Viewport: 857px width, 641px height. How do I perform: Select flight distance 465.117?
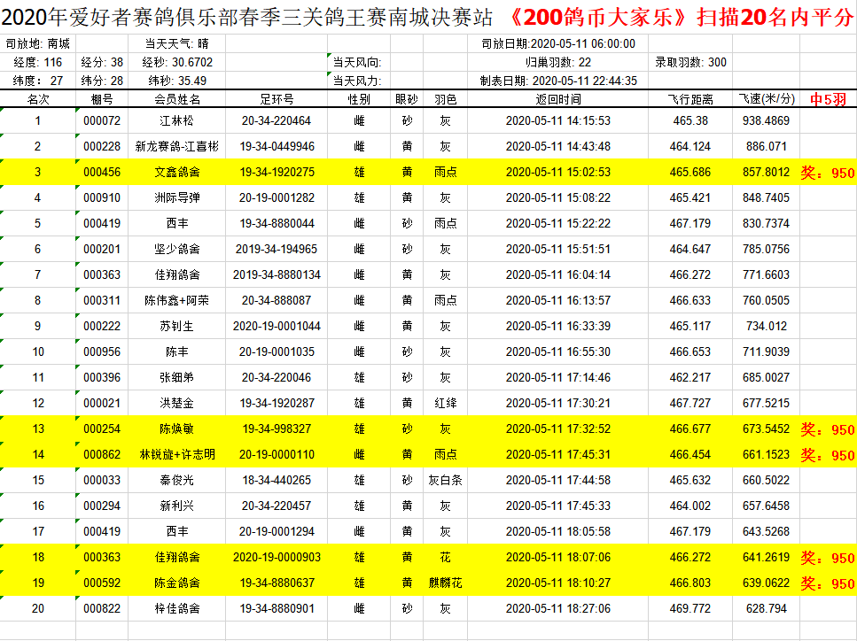tap(690, 326)
